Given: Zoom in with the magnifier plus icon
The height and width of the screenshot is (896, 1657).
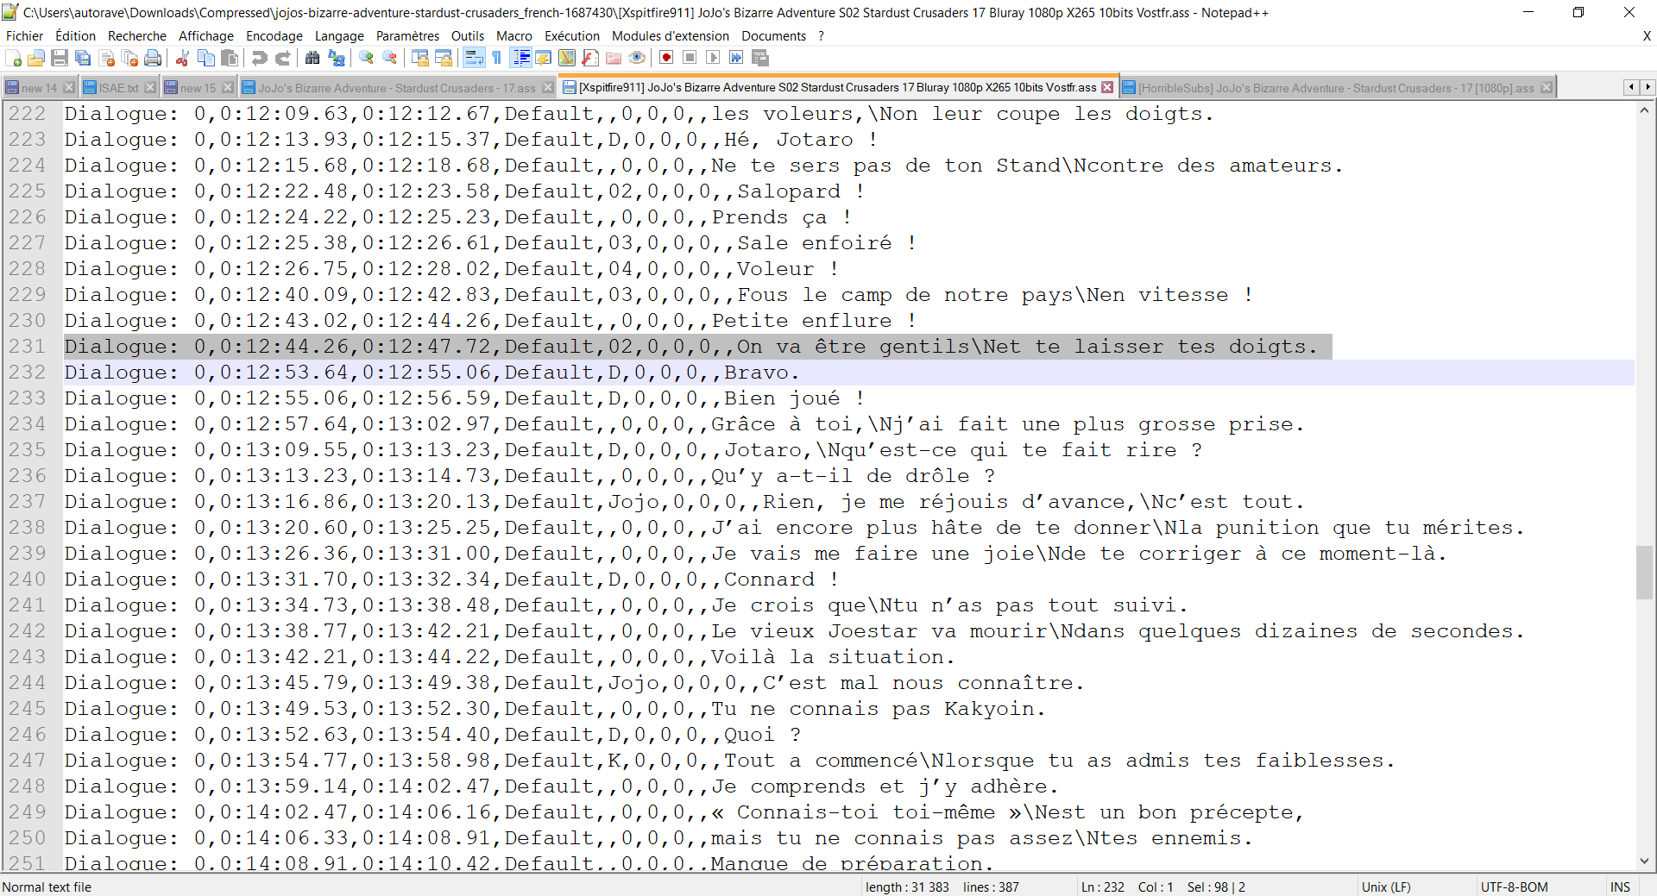Looking at the screenshot, I should (x=367, y=58).
